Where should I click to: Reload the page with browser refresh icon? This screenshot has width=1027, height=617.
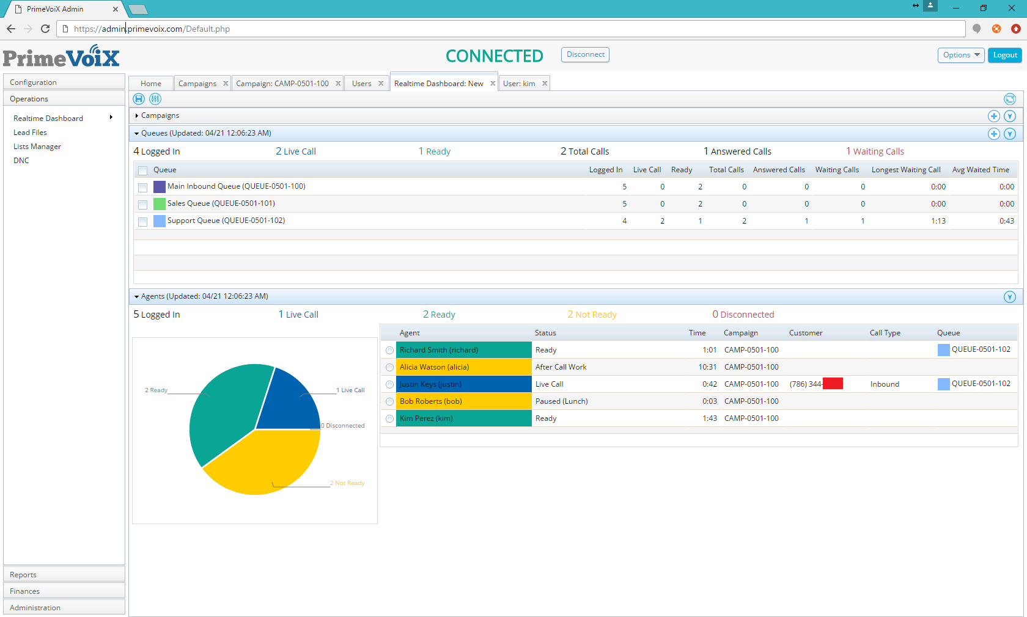tap(45, 29)
